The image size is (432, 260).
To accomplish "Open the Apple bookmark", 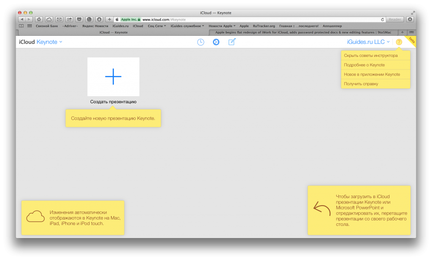I will click(x=244, y=26).
